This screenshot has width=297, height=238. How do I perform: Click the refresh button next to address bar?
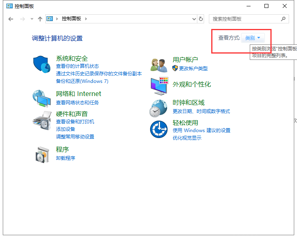[201, 19]
